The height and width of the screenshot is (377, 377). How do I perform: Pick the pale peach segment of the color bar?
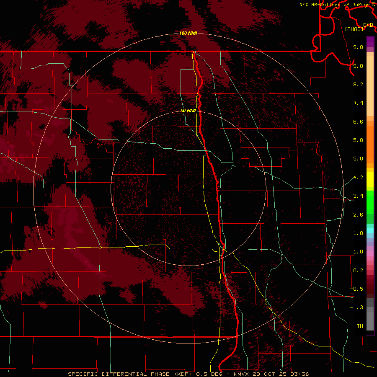coord(370,87)
